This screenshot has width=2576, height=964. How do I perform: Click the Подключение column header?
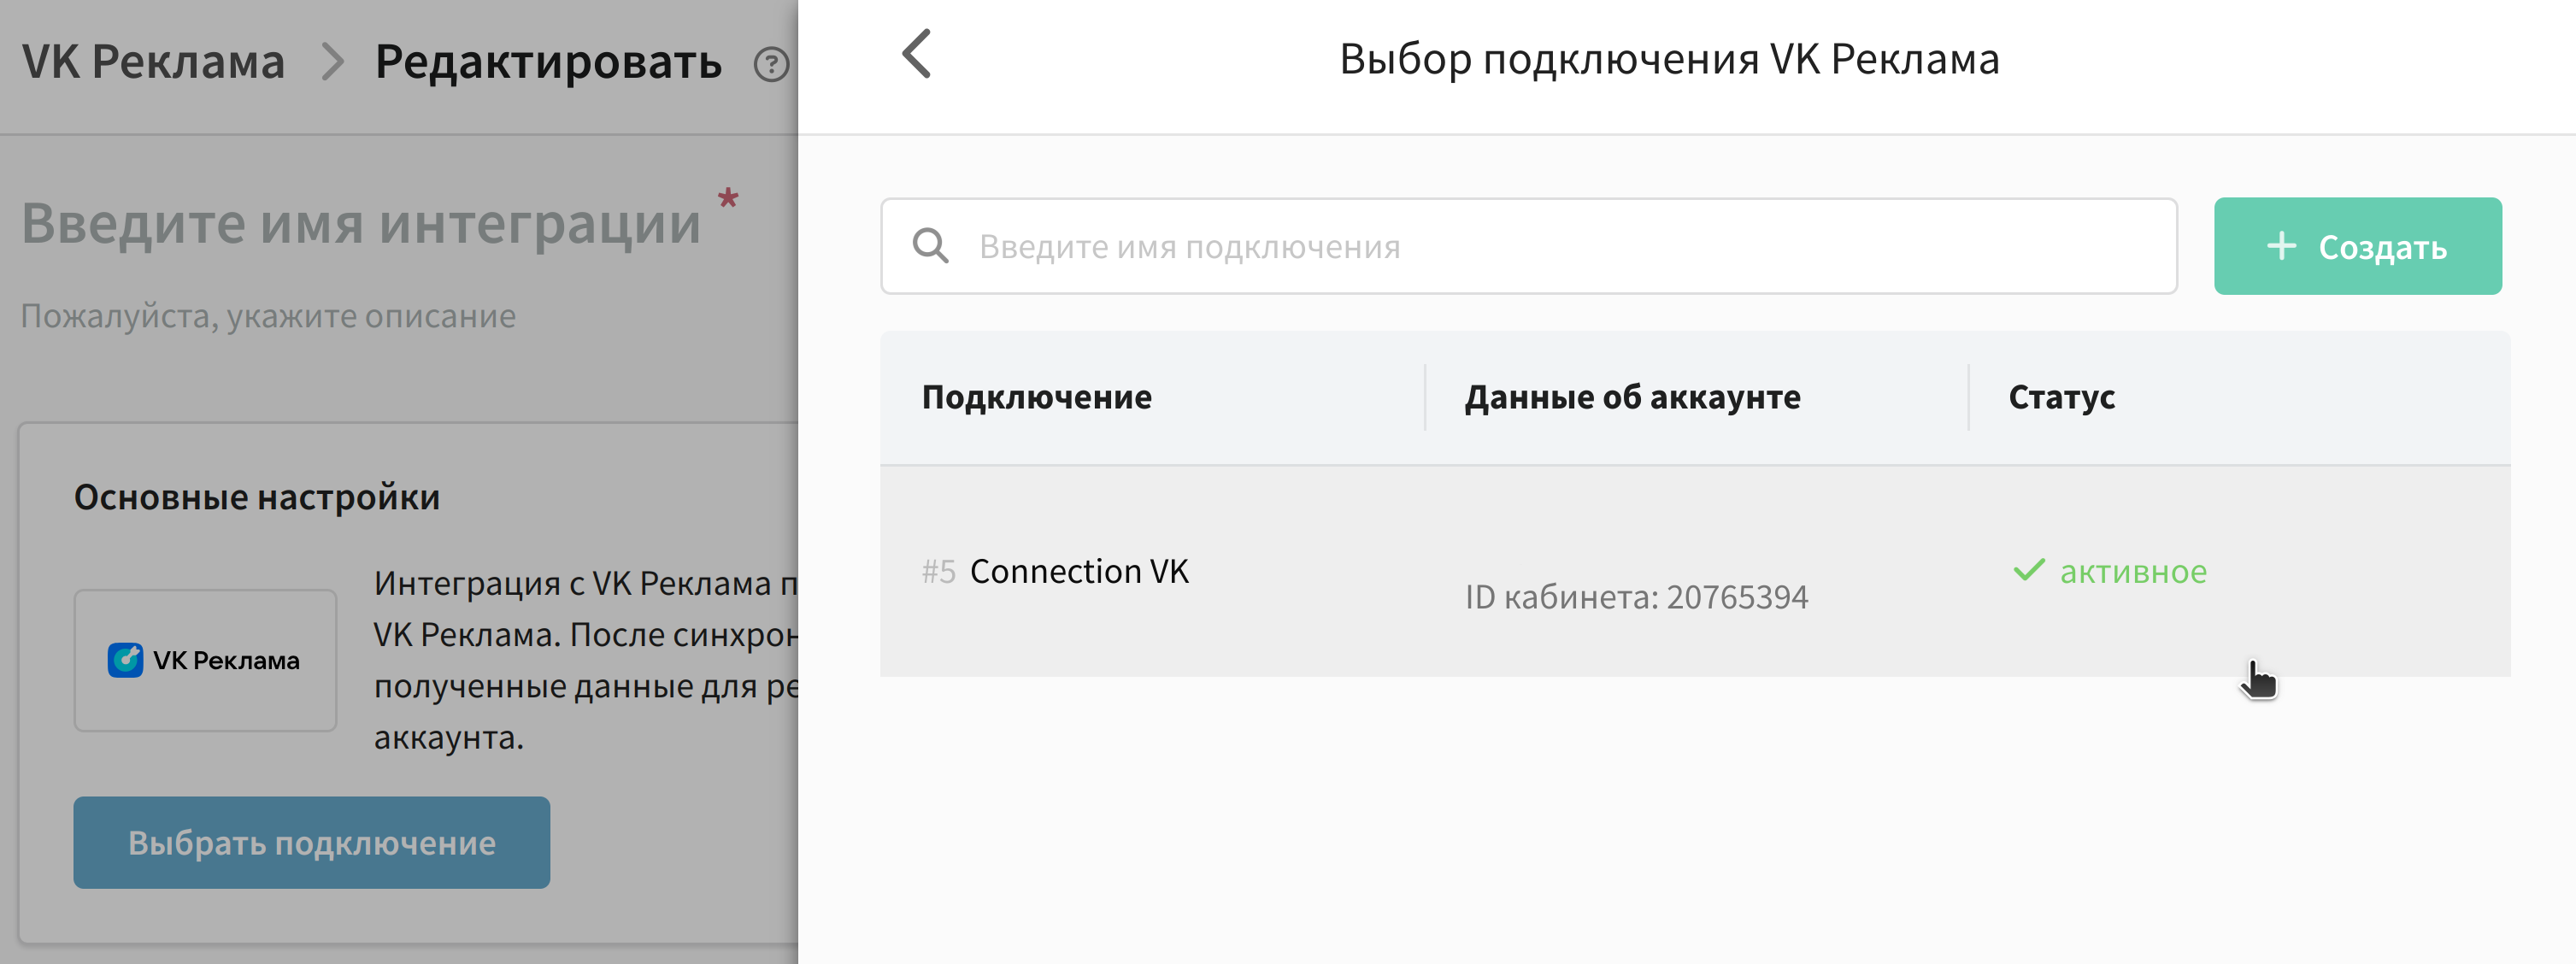(1036, 397)
